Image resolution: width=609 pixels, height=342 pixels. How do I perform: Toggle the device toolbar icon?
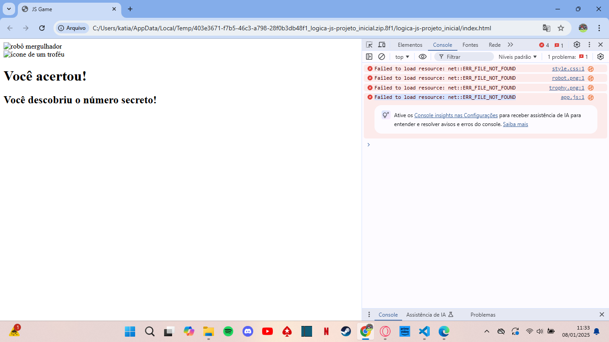382,45
